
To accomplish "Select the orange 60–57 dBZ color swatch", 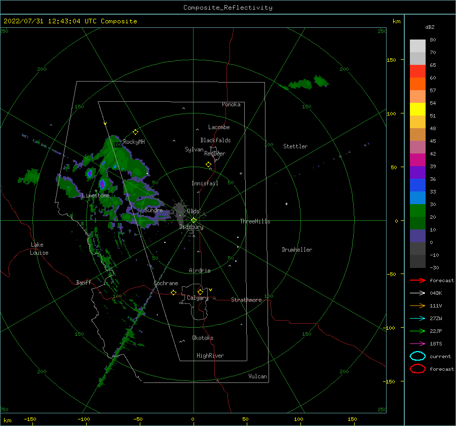I will [x=417, y=84].
